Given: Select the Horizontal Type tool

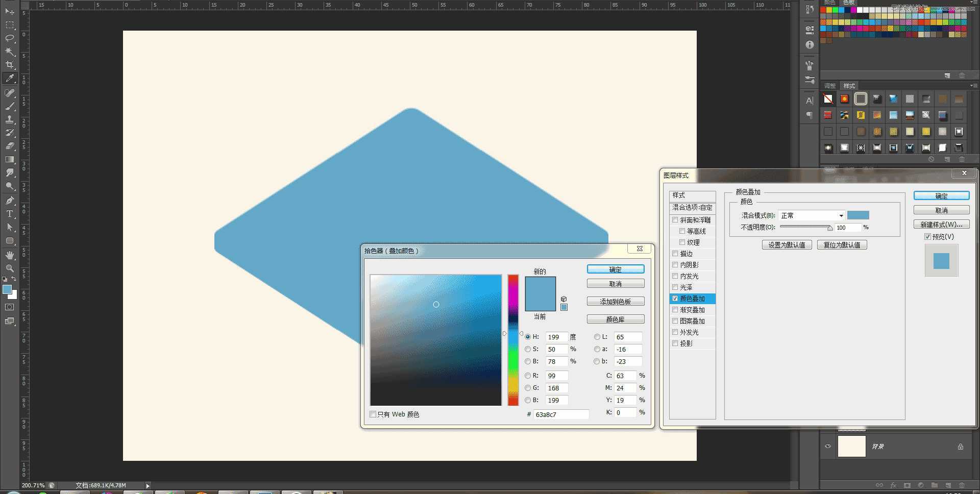Looking at the screenshot, I should click(x=9, y=213).
